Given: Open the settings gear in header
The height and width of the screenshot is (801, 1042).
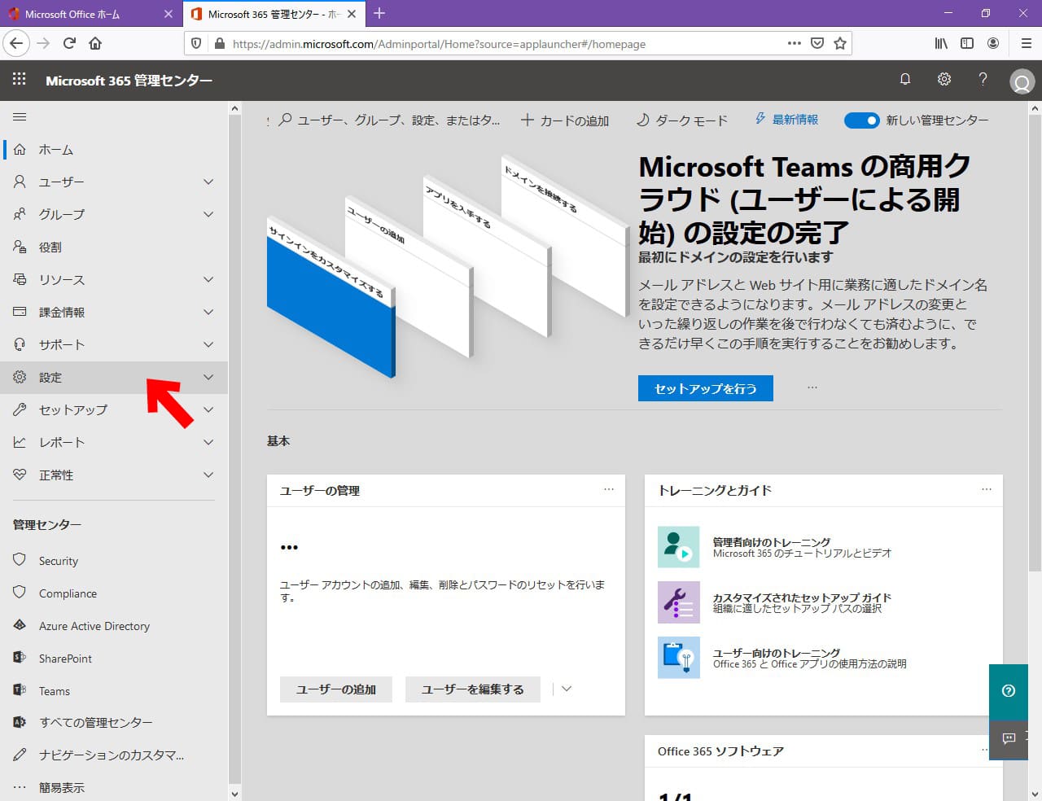Looking at the screenshot, I should 943,79.
